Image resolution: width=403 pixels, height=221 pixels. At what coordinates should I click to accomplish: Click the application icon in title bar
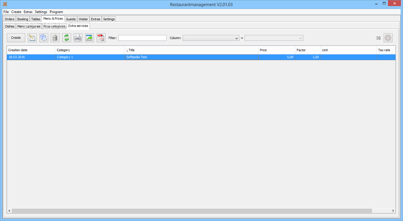(x=5, y=4)
